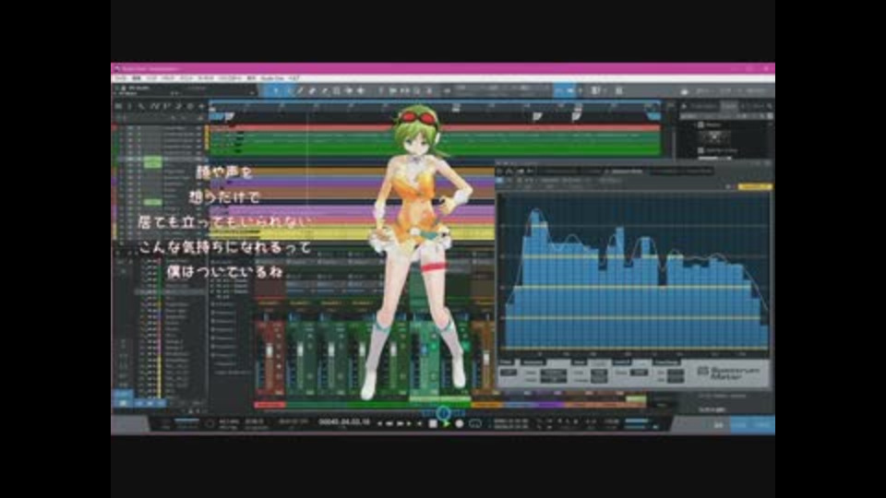Select the Range tool next to Arrow
Viewport: 886px width, 498px height.
click(288, 90)
